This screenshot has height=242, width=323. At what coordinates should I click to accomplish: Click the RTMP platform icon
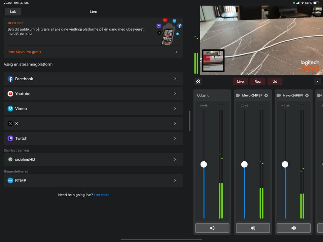(10, 180)
